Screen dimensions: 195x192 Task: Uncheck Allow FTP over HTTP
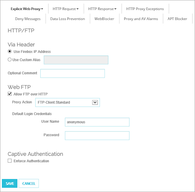point(10,94)
